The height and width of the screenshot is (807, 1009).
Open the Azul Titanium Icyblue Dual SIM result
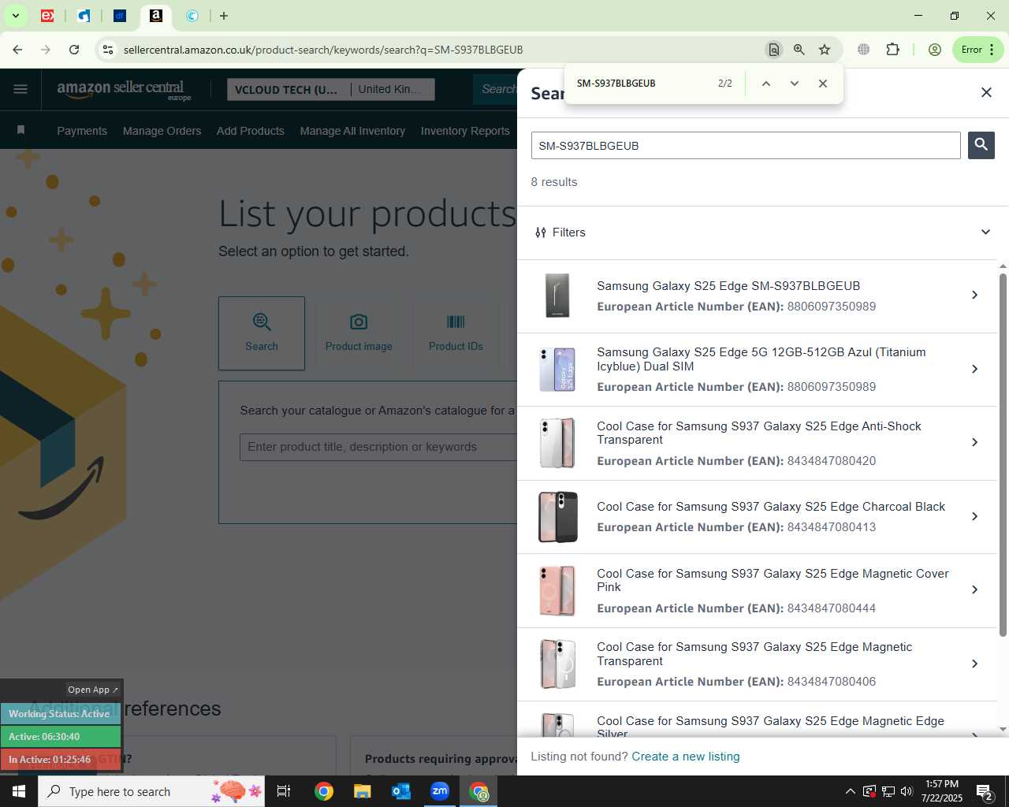[x=758, y=370]
